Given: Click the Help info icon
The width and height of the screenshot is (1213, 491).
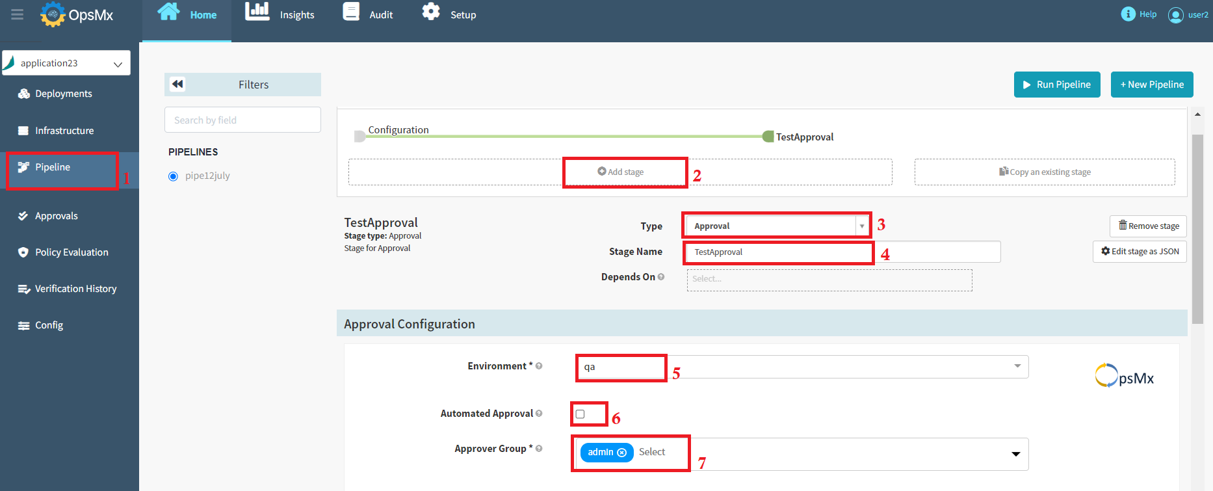Looking at the screenshot, I should (1128, 14).
